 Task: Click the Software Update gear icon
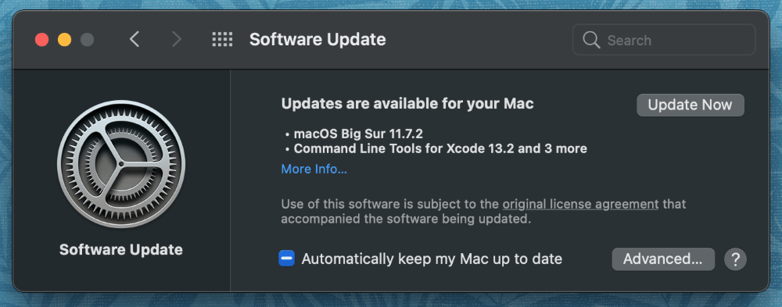click(121, 165)
